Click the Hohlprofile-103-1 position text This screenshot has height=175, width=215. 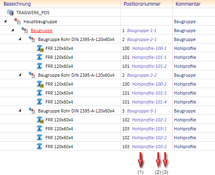pos(149,129)
